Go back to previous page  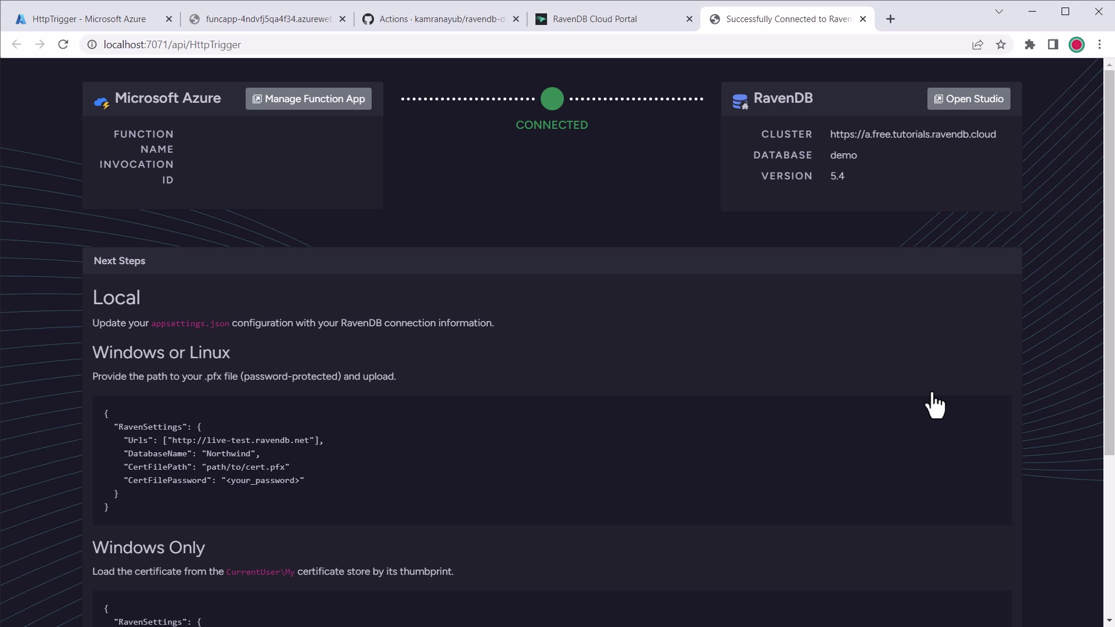click(16, 45)
